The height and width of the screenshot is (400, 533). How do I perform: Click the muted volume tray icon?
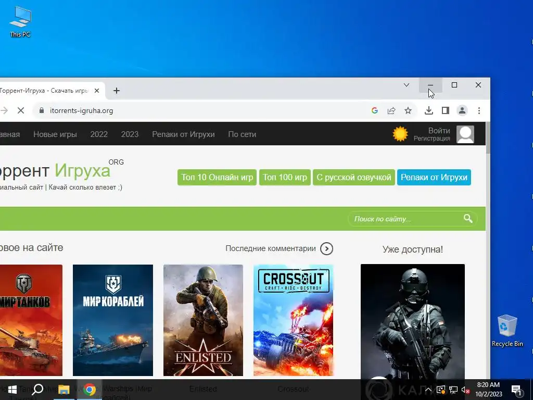[x=466, y=390]
